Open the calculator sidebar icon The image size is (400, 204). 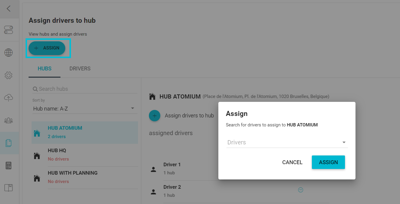[x=8, y=165]
